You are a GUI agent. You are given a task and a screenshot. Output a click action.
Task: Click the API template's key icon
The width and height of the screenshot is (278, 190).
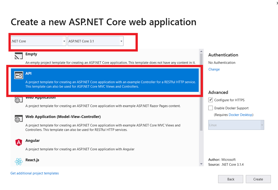(x=18, y=75)
